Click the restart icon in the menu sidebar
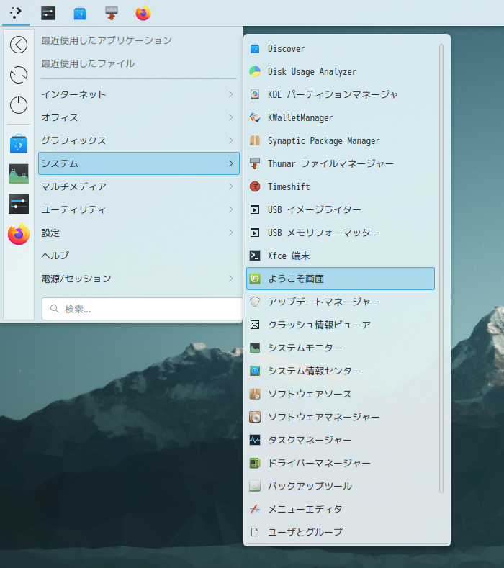 click(19, 75)
